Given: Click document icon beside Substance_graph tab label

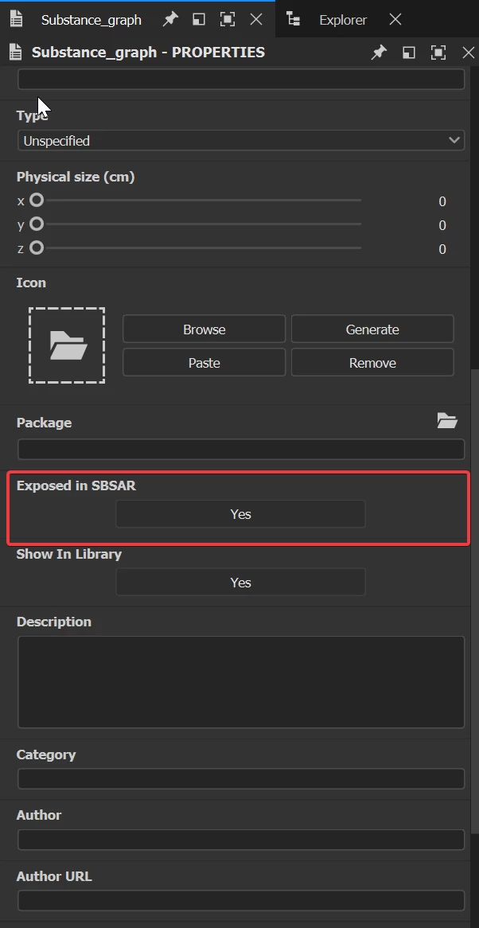Looking at the screenshot, I should point(17,19).
